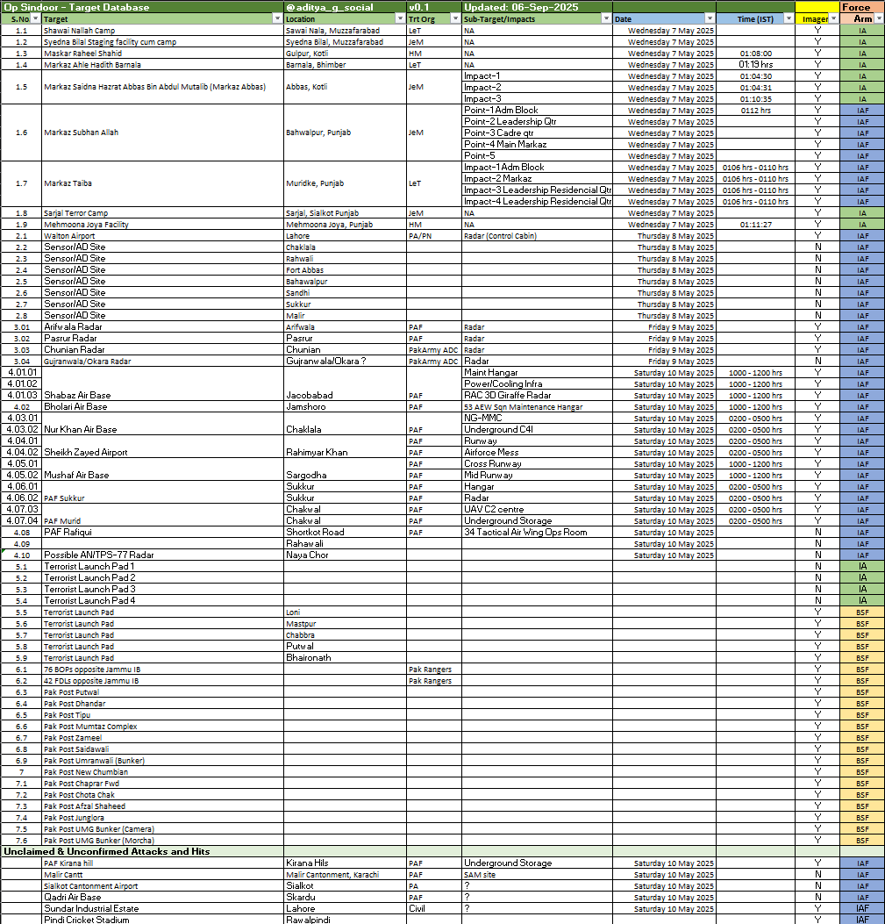Click 'Unclaimed & Unconfirmed Attacks and Hits' section row

coord(442,851)
